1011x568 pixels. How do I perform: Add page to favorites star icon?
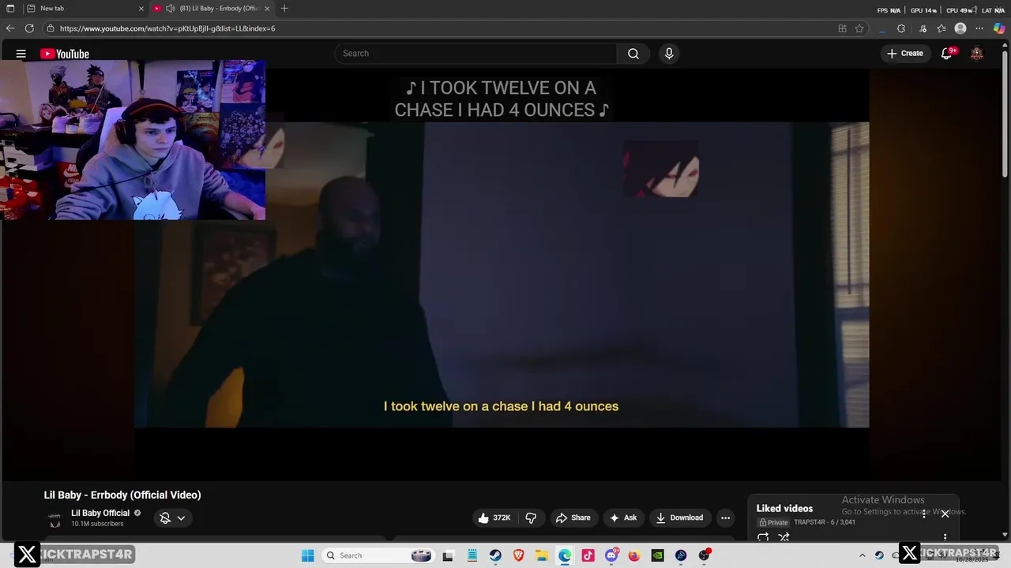point(859,28)
